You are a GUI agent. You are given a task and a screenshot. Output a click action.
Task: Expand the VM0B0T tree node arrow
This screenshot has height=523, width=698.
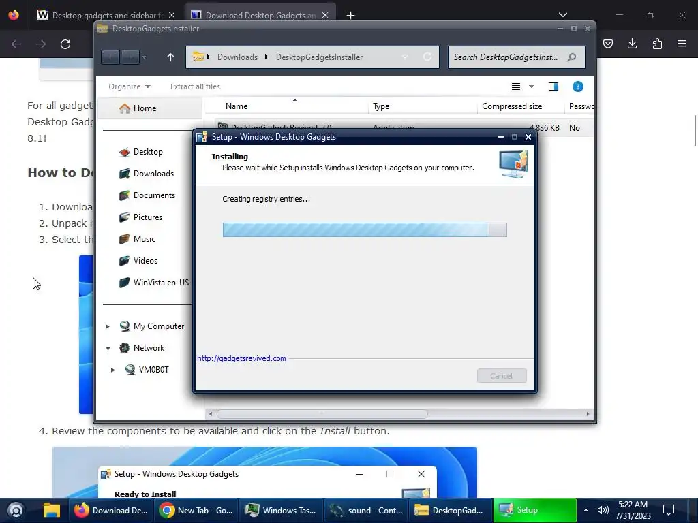[113, 370]
